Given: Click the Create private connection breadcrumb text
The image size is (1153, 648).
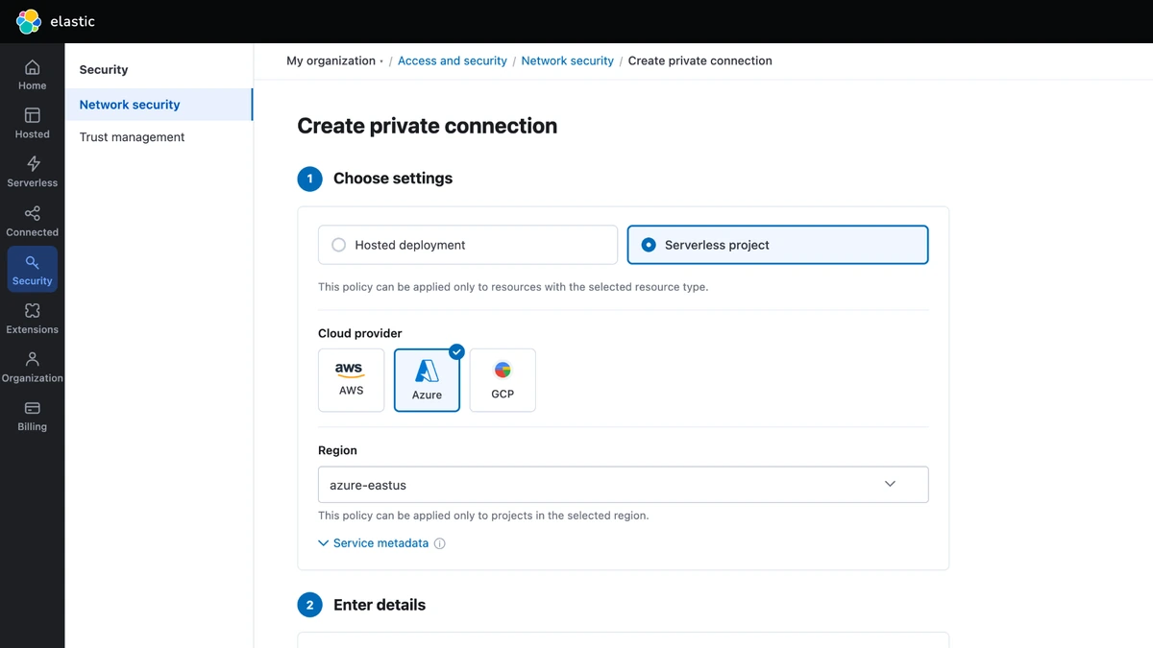Looking at the screenshot, I should 700,60.
